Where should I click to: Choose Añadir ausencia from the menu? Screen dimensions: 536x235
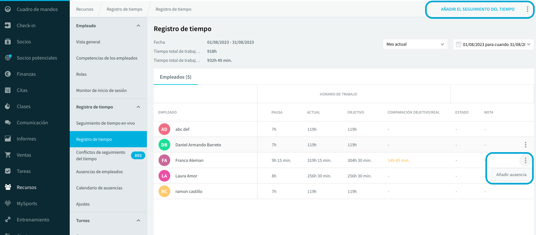(511, 174)
